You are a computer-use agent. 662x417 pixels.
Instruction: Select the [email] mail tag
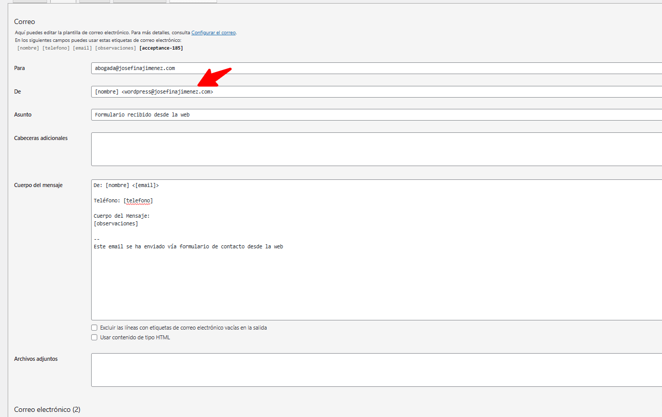(82, 48)
